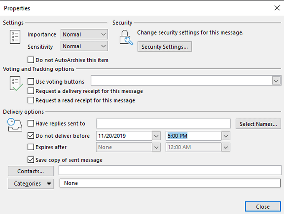The width and height of the screenshot is (284, 214).
Task: Click the Security Settings button
Action: [165, 47]
